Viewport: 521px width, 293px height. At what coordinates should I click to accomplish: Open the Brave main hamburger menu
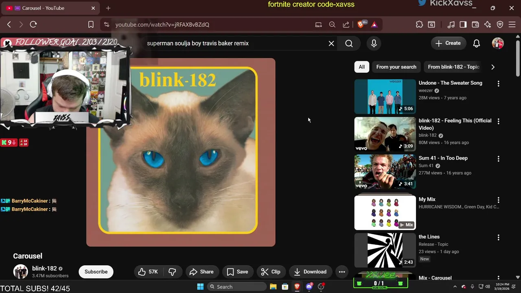(x=512, y=24)
